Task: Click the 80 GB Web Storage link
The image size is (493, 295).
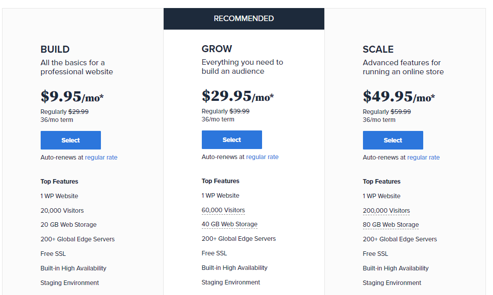Action: click(390, 224)
